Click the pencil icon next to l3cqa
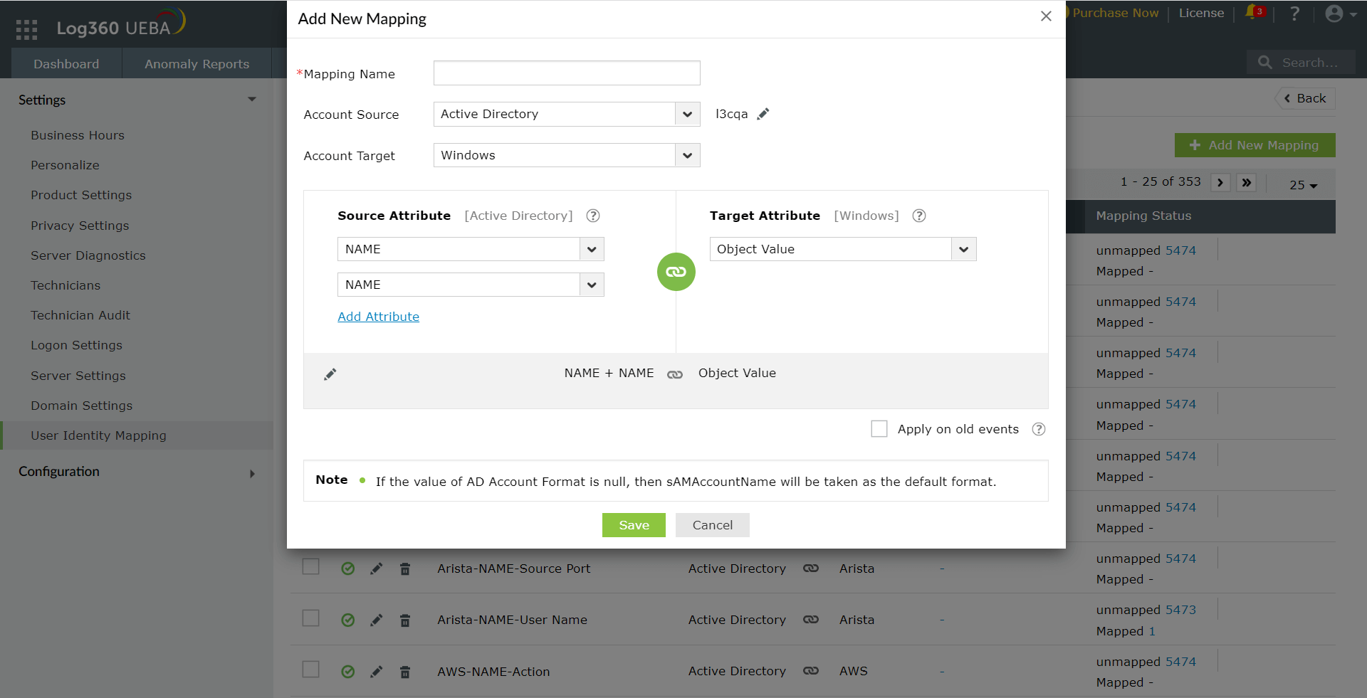Viewport: 1367px width, 698px height. (764, 113)
